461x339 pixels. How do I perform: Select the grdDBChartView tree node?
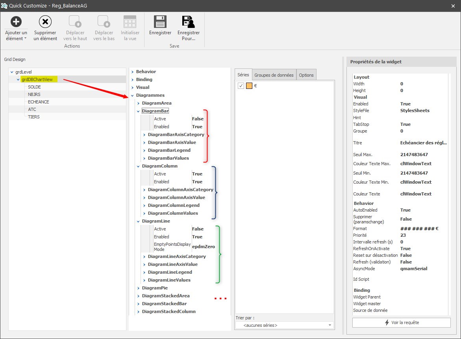click(37, 79)
